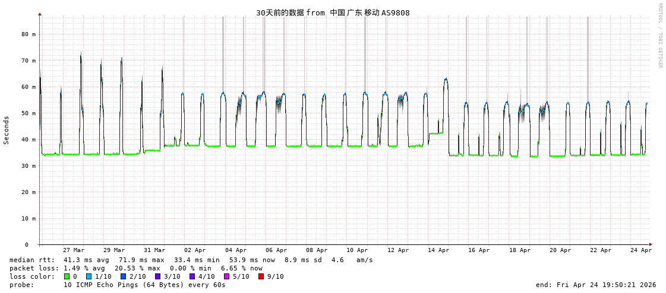
Task: Click the green 0 loss color swatch
Action: (x=67, y=276)
